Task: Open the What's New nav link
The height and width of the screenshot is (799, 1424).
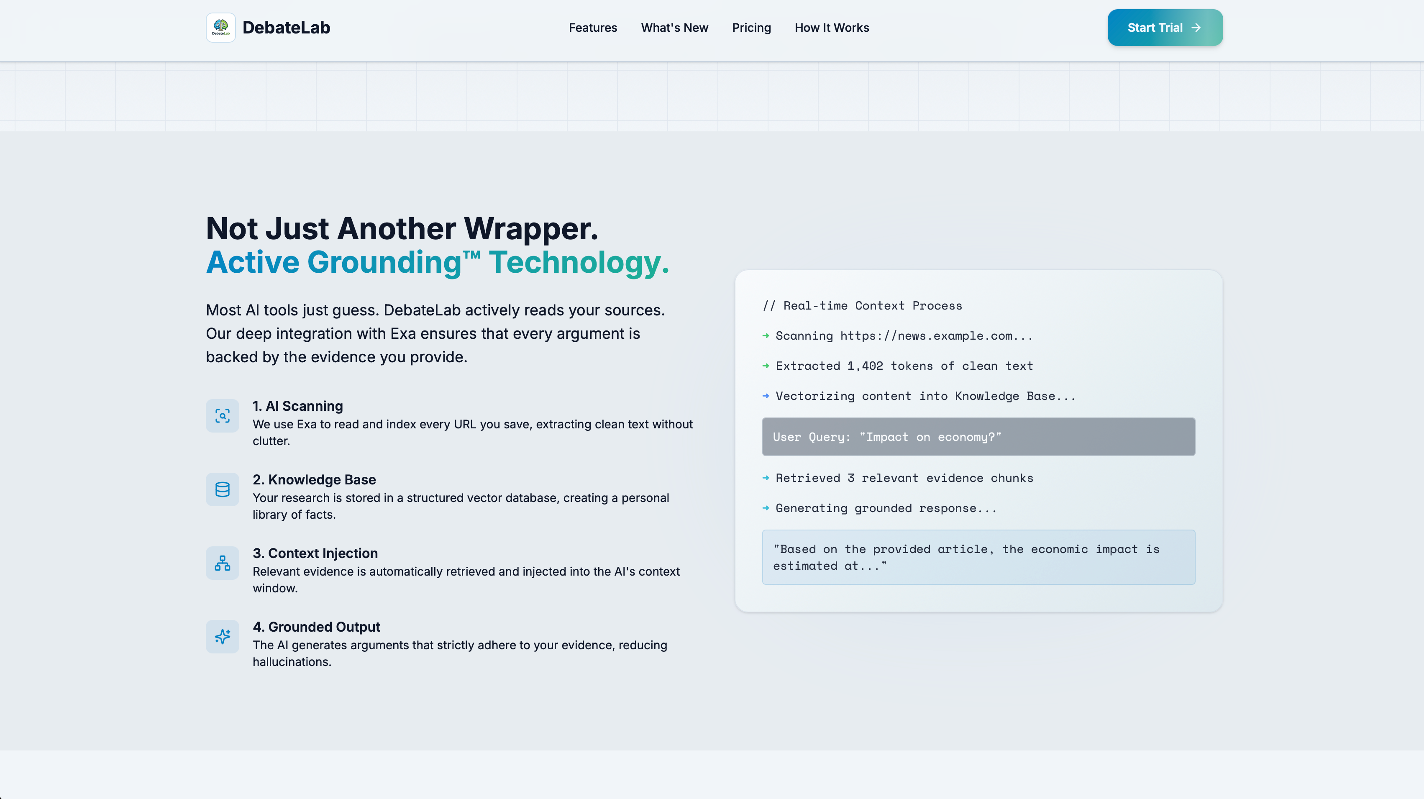Action: click(674, 28)
